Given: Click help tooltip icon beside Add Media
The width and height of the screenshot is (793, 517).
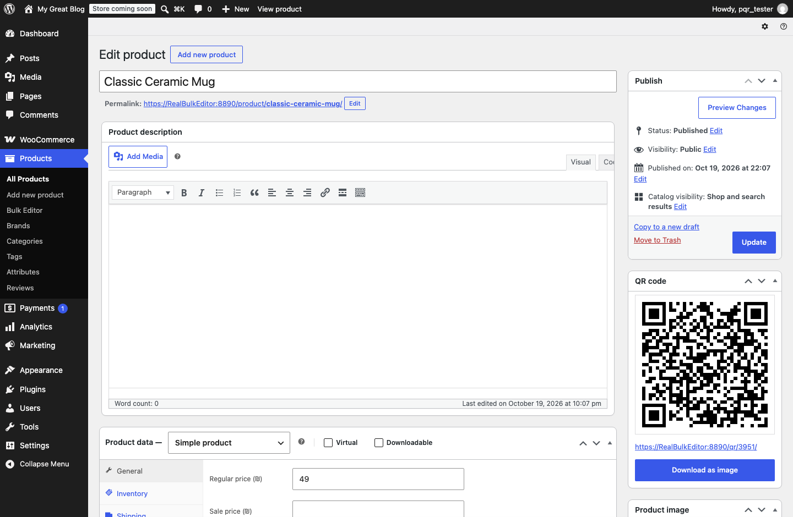Looking at the screenshot, I should pos(177,157).
